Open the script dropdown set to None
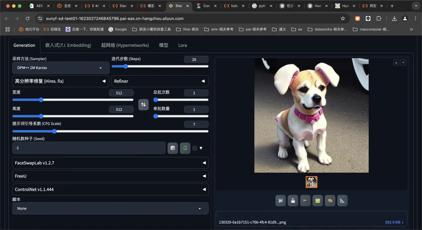The height and width of the screenshot is (230, 422). (x=110, y=208)
